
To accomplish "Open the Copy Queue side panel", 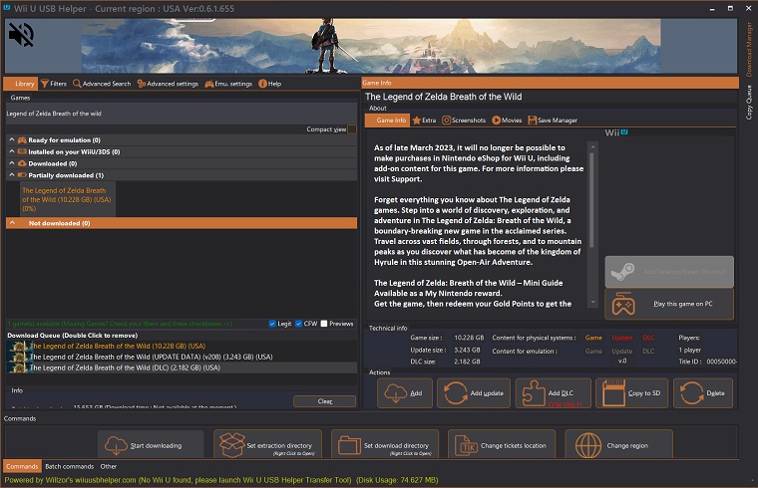I will pyautogui.click(x=749, y=103).
